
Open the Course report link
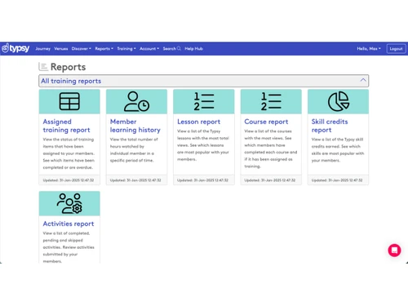coord(266,122)
